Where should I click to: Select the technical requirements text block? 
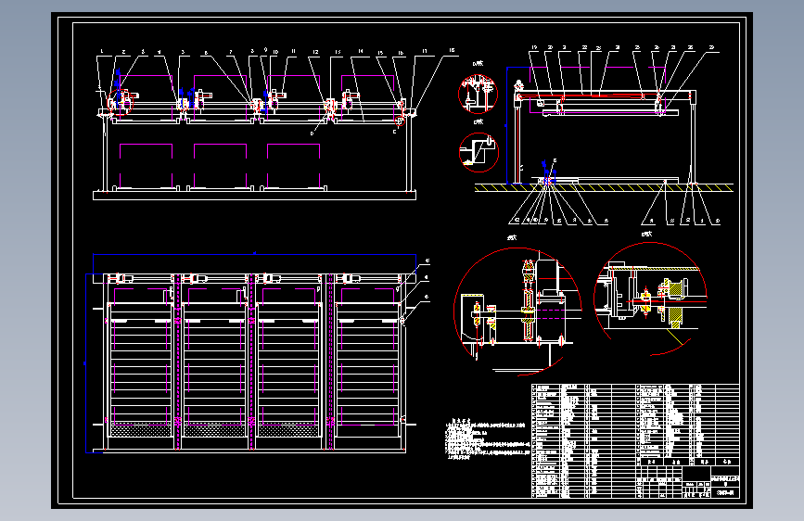(487, 439)
